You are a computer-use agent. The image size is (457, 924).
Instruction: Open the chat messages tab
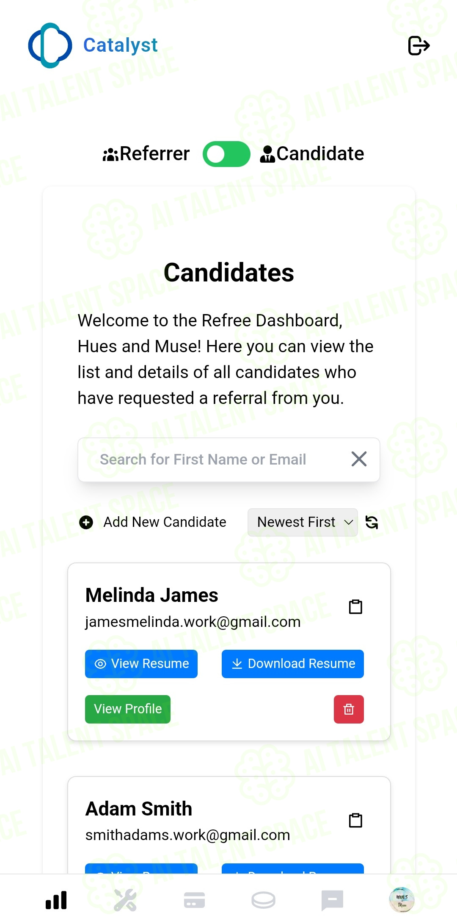[x=332, y=900]
